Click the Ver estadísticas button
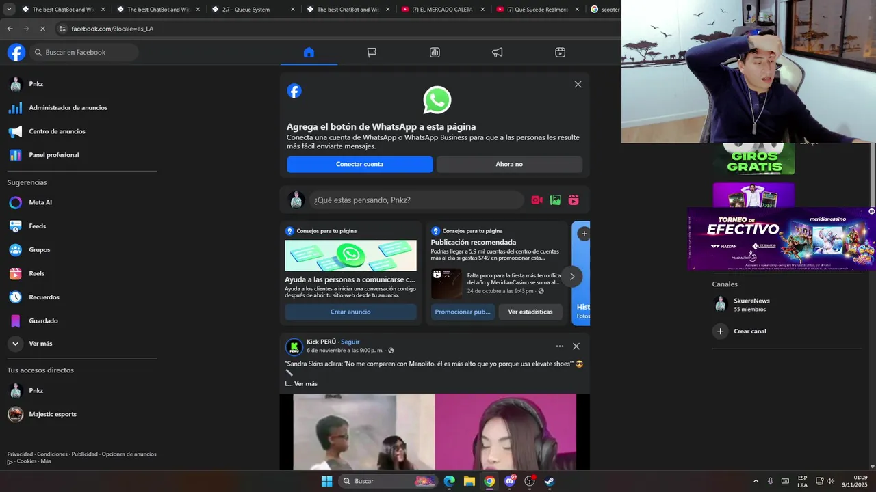The width and height of the screenshot is (876, 492). point(530,312)
